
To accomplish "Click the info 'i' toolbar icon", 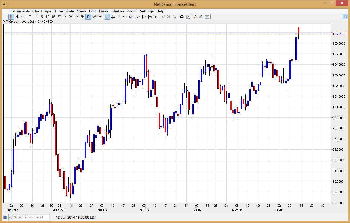I will pos(119,17).
